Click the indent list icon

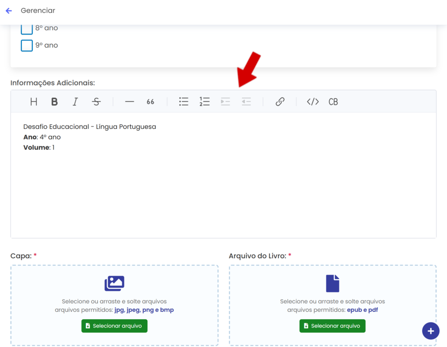click(x=225, y=102)
